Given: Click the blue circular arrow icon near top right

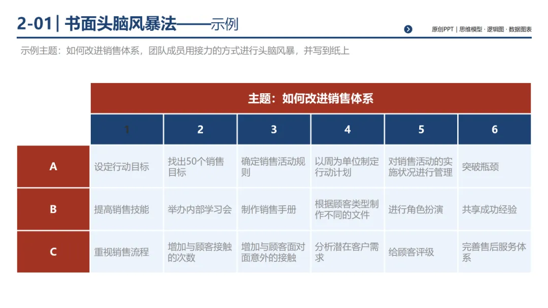Looking at the screenshot, I should [x=409, y=29].
